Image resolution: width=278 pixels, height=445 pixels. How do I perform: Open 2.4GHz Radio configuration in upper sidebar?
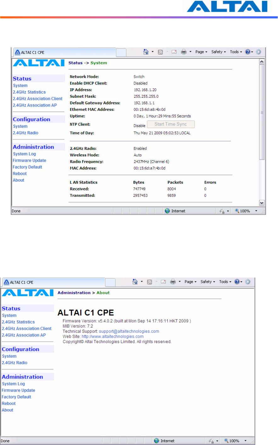(26, 133)
